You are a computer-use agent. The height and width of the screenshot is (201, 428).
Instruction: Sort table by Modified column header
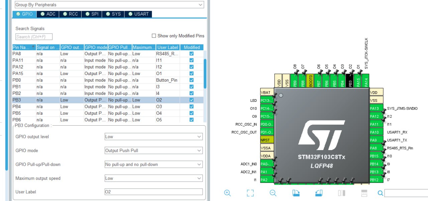(192, 47)
